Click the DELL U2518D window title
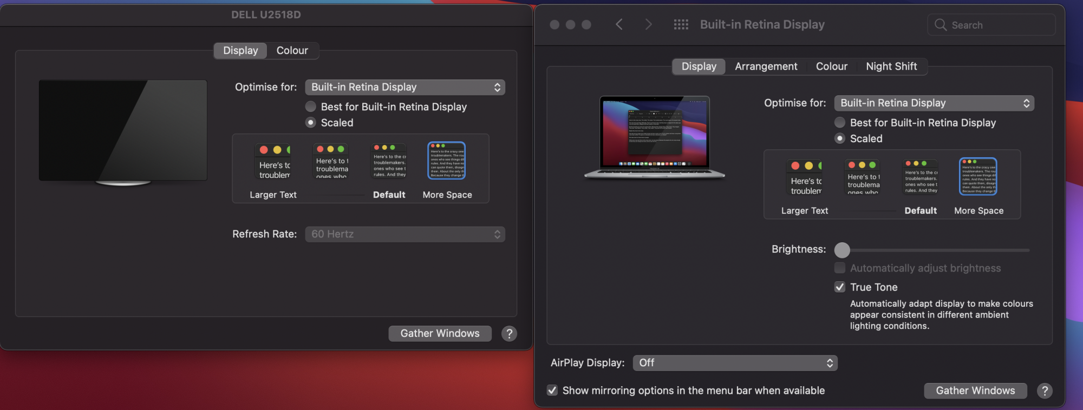This screenshot has height=410, width=1083. (266, 15)
